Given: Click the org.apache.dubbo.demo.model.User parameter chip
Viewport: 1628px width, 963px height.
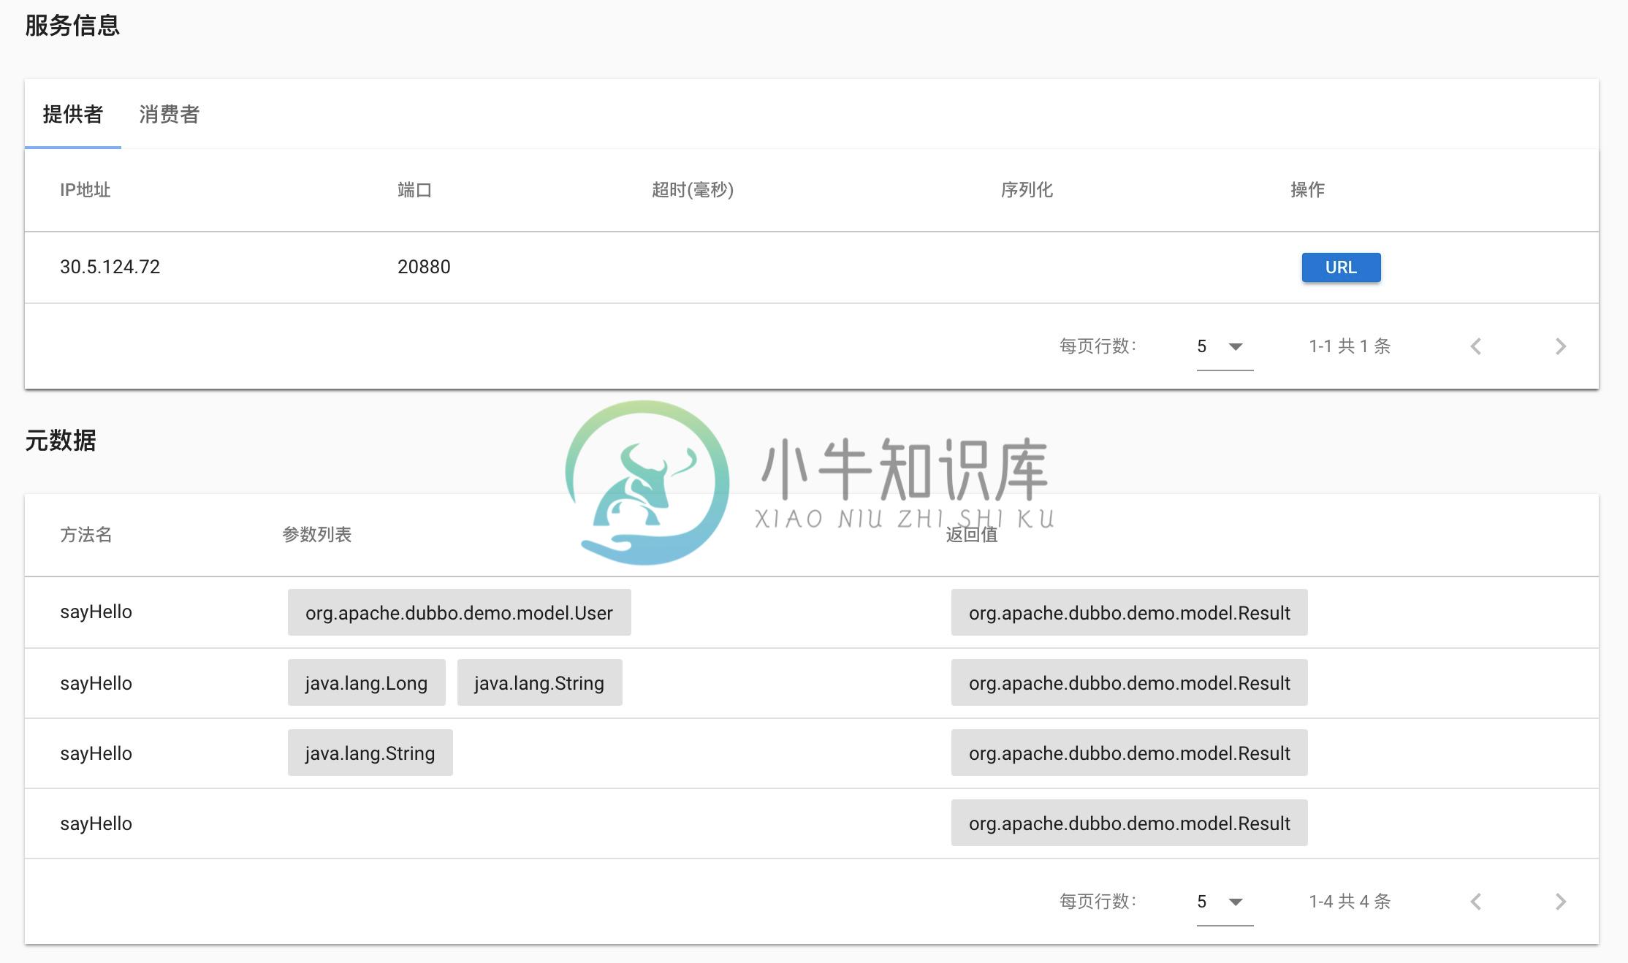Looking at the screenshot, I should pos(459,612).
